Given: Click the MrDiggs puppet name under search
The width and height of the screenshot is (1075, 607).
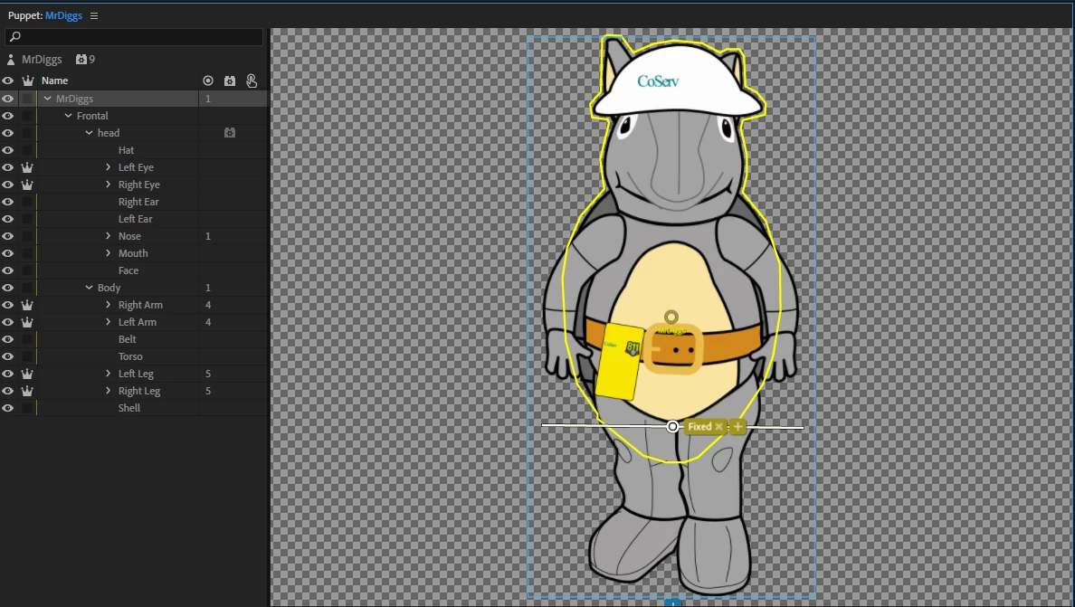Looking at the screenshot, I should (42, 60).
